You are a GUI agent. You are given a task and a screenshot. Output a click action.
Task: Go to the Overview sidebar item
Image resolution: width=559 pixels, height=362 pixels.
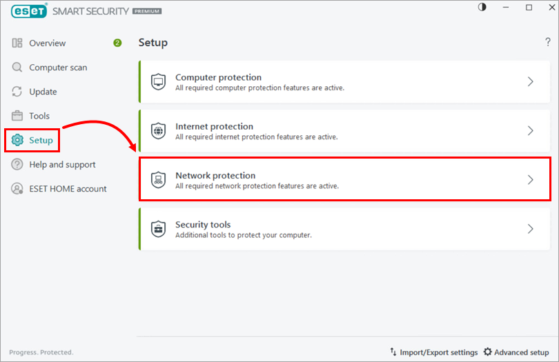tap(47, 43)
